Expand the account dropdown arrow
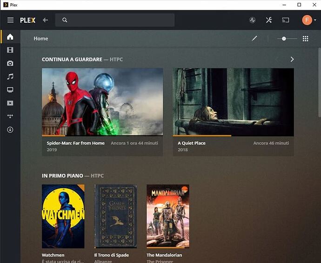This screenshot has width=321, height=263. [x=315, y=20]
